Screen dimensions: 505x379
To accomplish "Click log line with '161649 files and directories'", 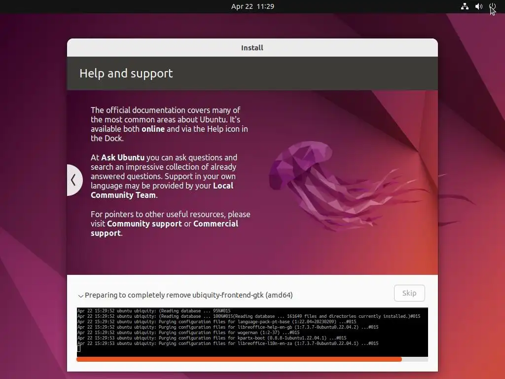I will click(x=249, y=316).
